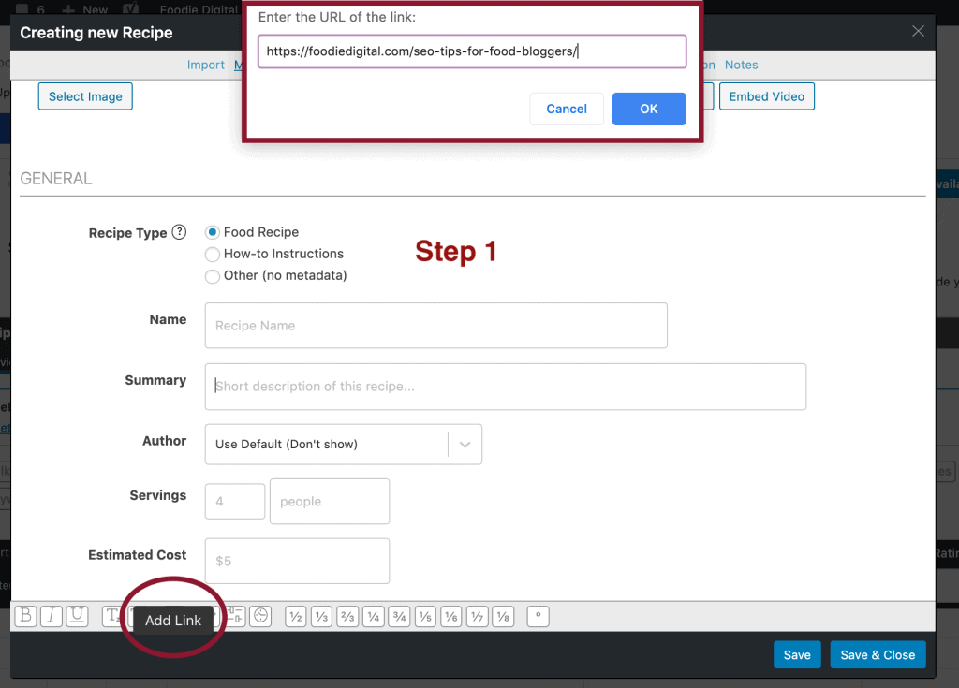Click the Estimated Cost field
The height and width of the screenshot is (688, 959).
click(297, 561)
